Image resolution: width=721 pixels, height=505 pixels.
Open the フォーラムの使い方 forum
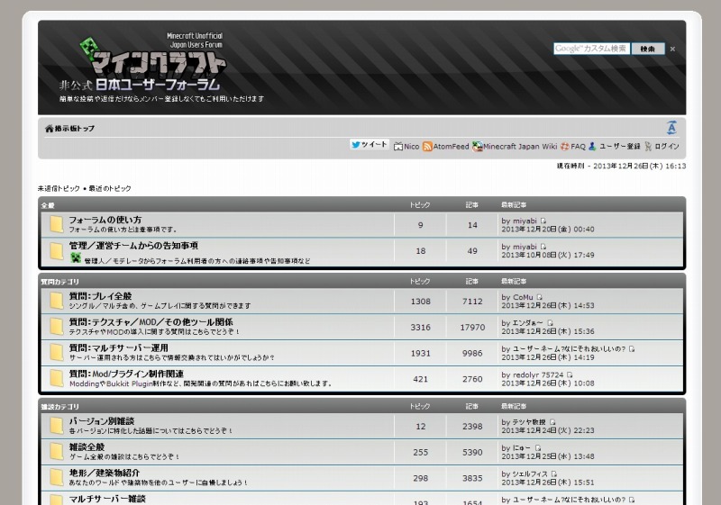coord(105,220)
